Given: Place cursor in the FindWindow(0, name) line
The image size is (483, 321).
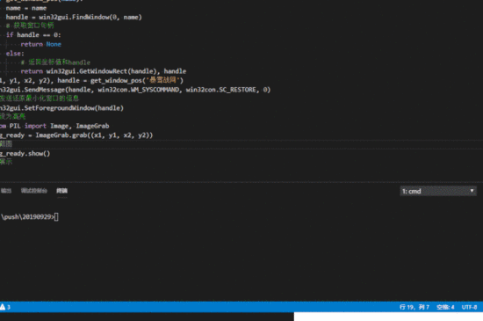Looking at the screenshot, I should click(74, 17).
